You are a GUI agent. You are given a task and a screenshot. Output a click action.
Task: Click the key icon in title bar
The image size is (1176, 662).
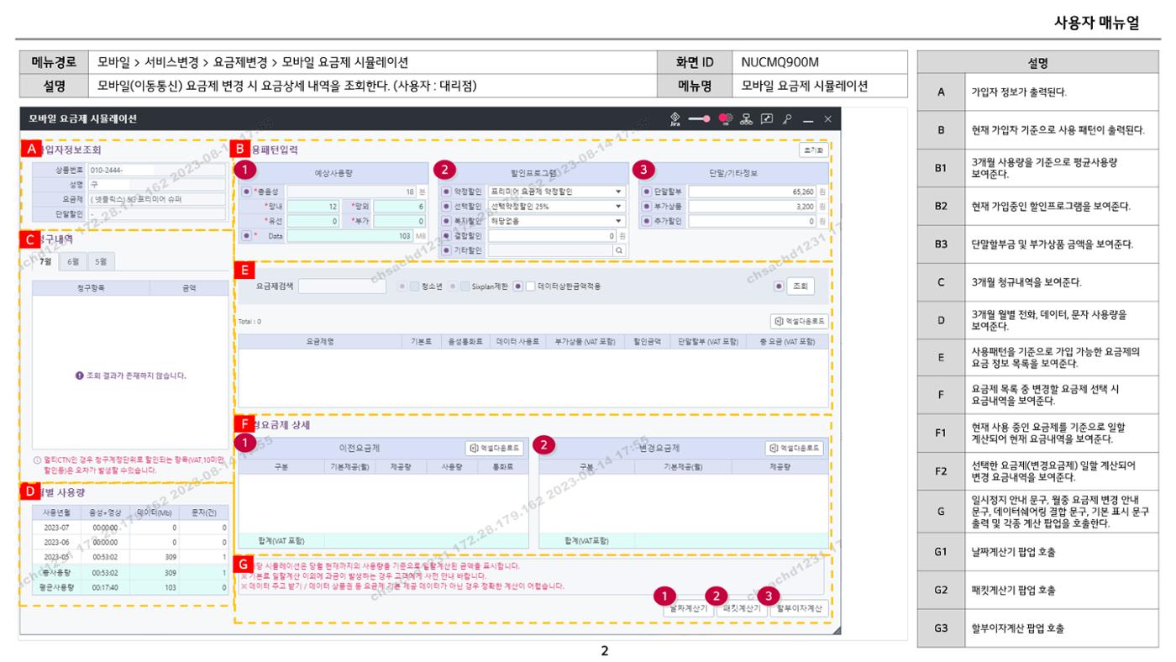coord(787,119)
